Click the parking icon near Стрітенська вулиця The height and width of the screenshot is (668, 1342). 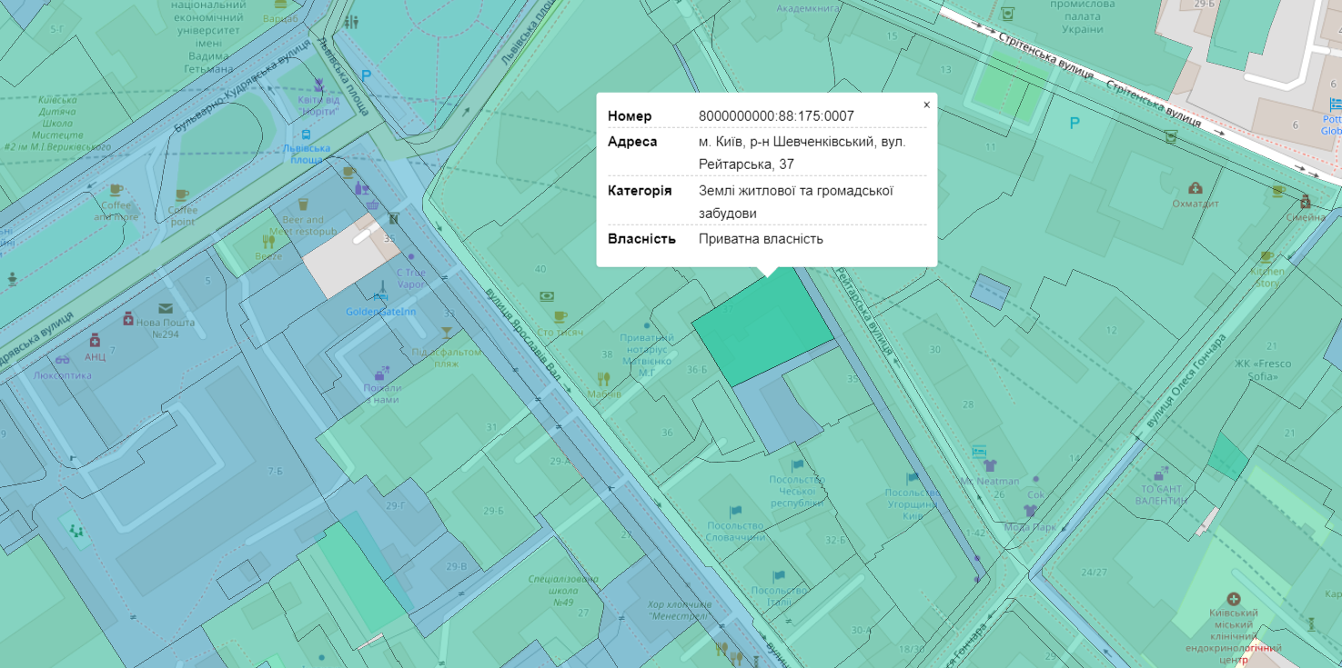[x=1075, y=123]
